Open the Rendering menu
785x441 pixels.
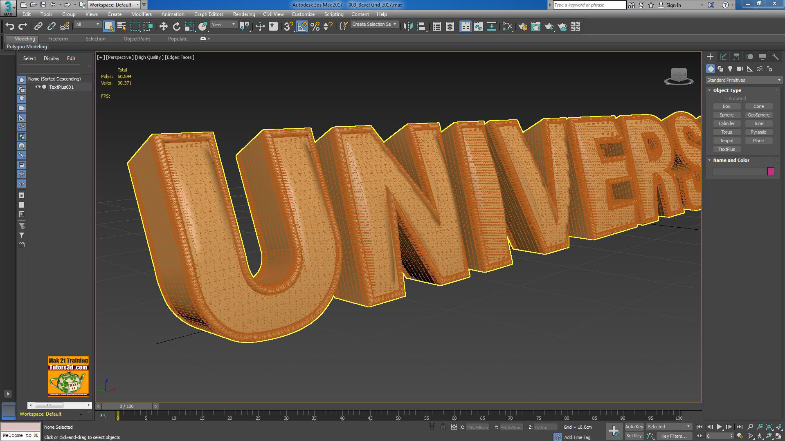click(x=244, y=14)
